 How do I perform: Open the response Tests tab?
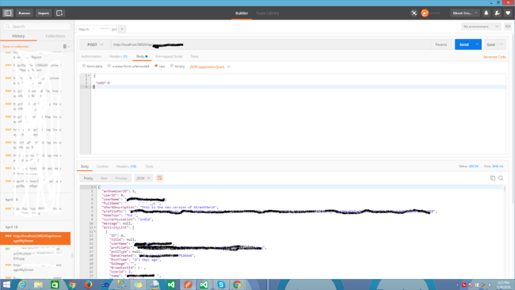(149, 166)
